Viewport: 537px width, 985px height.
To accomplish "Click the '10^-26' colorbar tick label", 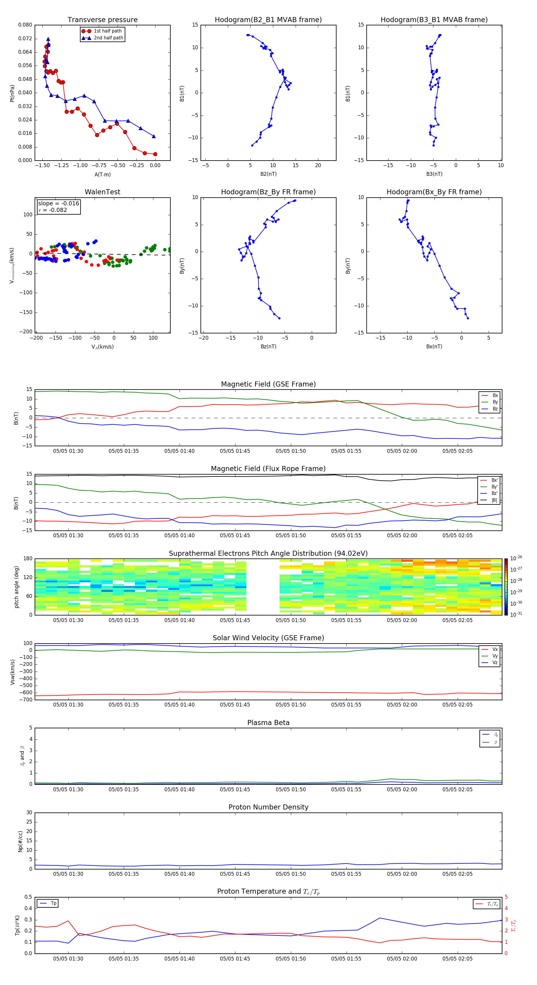I will [516, 558].
